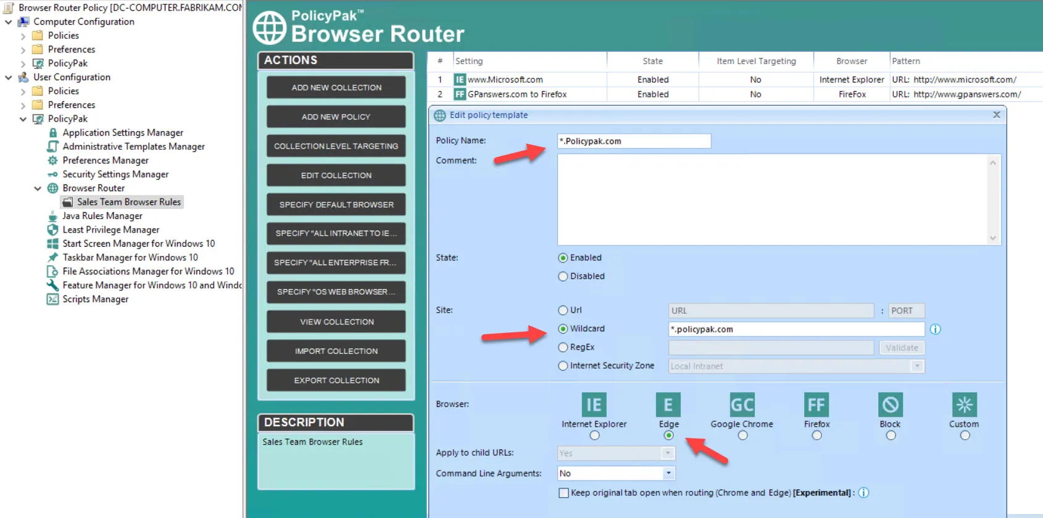The height and width of the screenshot is (518, 1043).
Task: Click ADD NEW COLLECTION button
Action: click(336, 88)
